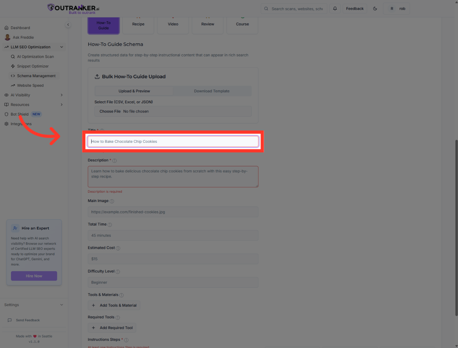
Task: Click Add Required Tool button
Action: (112, 328)
